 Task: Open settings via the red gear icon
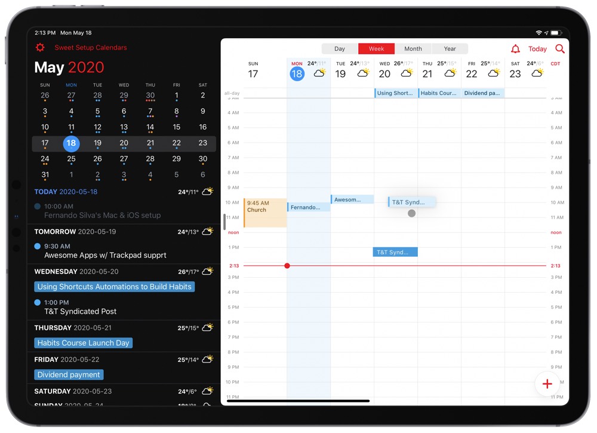click(x=40, y=48)
